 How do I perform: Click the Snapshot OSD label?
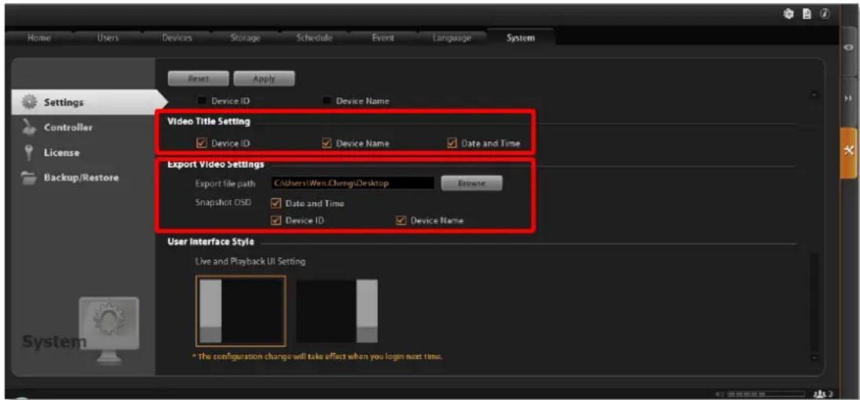223,202
